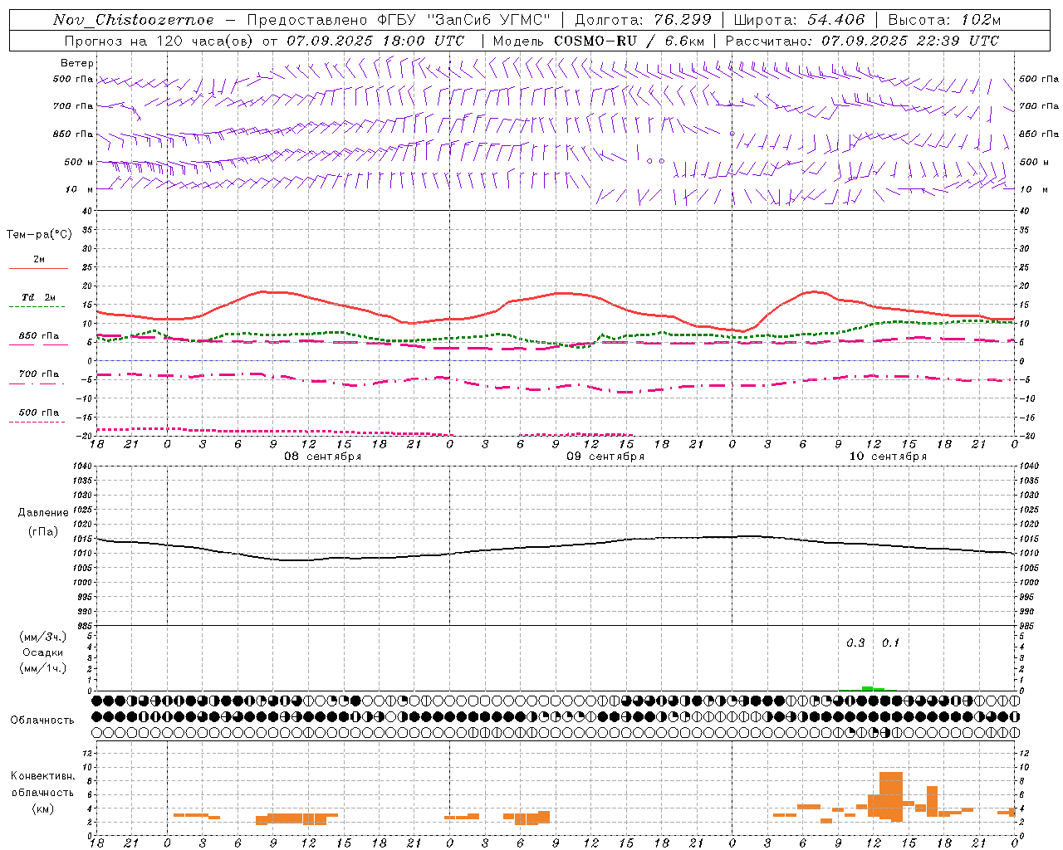
Task: Click the latitude value Широта: 54.406
Action: (x=798, y=20)
